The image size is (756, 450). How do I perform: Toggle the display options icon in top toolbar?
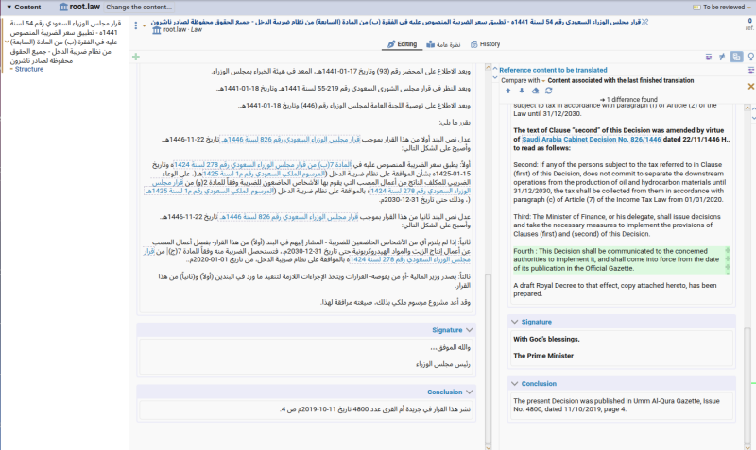click(708, 57)
